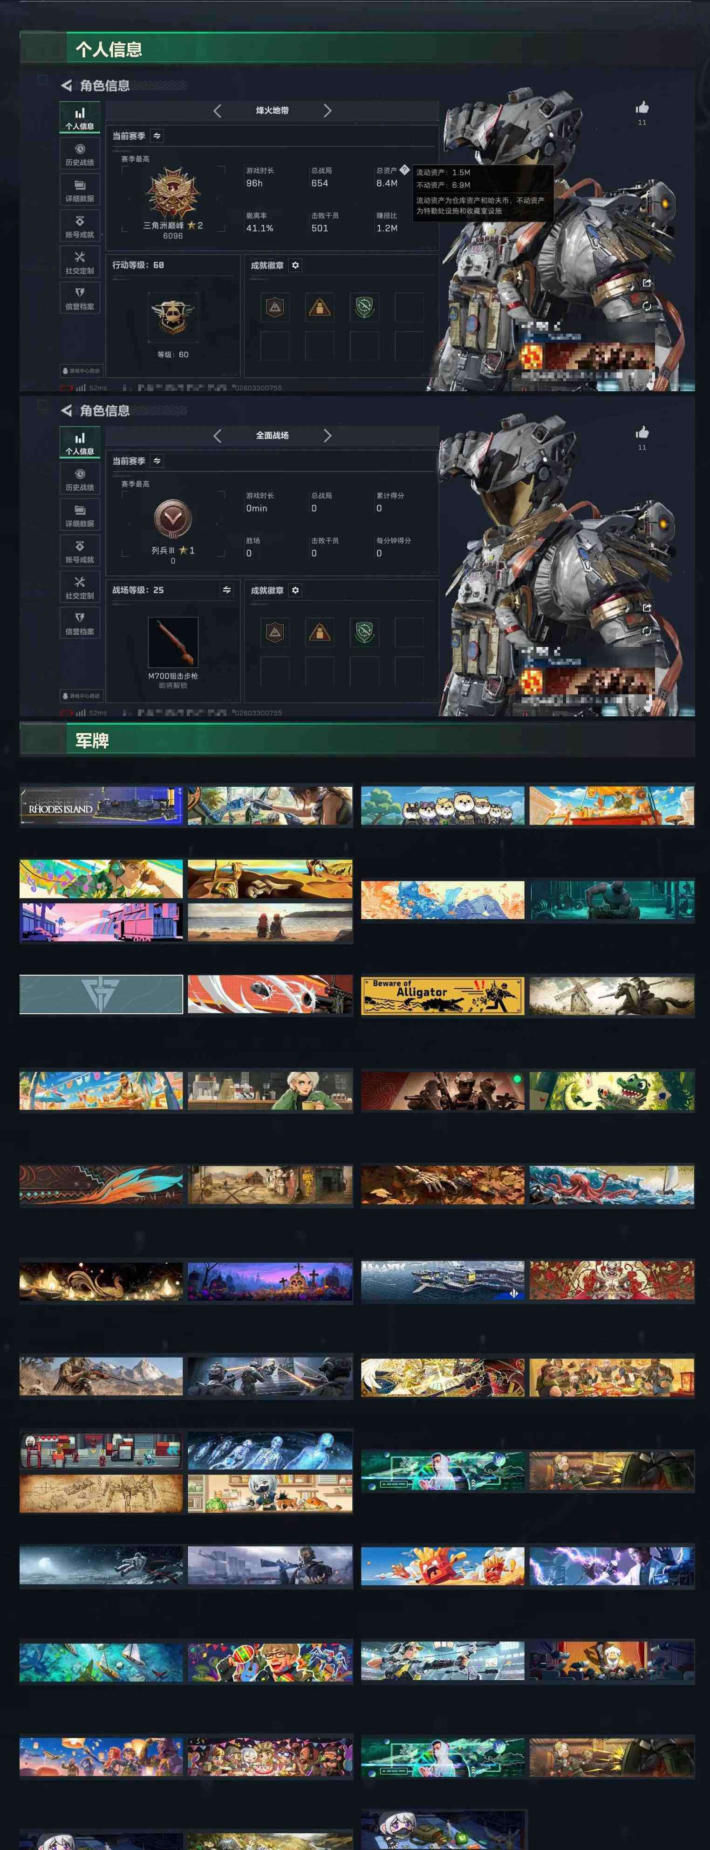Select the green shield badge in 全面战场 panel
This screenshot has height=1850, width=710.
click(x=364, y=632)
